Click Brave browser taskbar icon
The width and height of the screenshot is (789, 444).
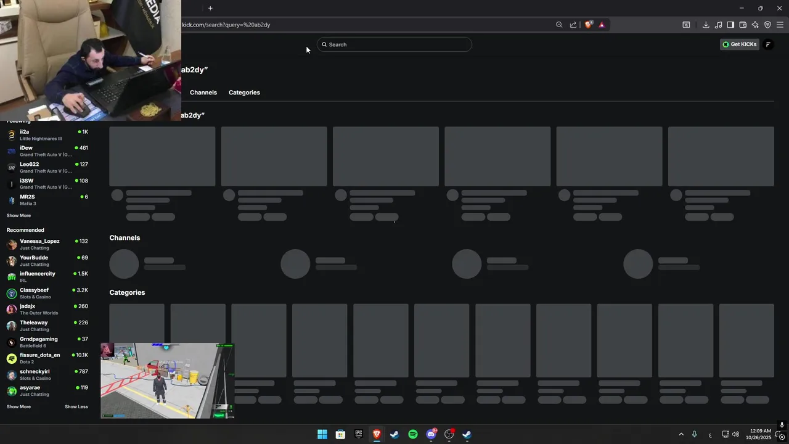click(x=377, y=434)
